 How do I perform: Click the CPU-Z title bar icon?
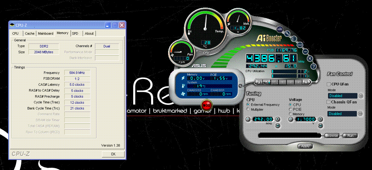tap(12, 25)
